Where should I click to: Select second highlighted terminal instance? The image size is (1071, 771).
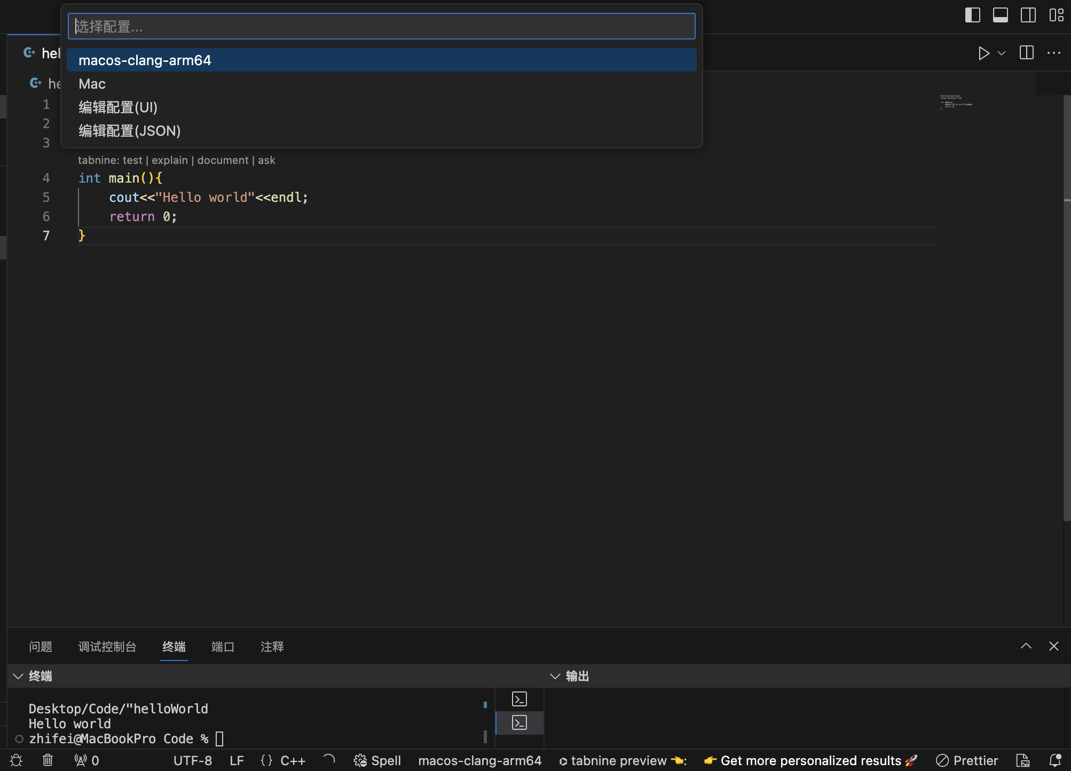519,722
